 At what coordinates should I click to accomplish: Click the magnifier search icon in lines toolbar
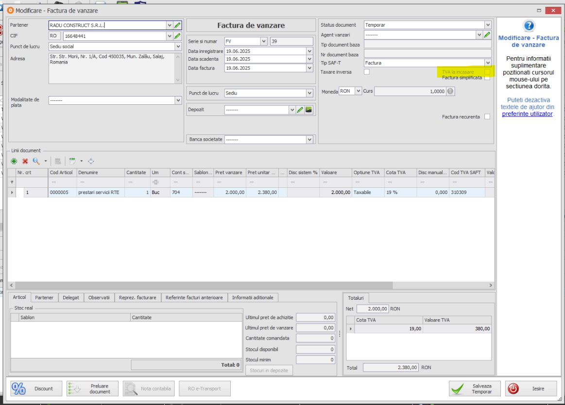36,161
